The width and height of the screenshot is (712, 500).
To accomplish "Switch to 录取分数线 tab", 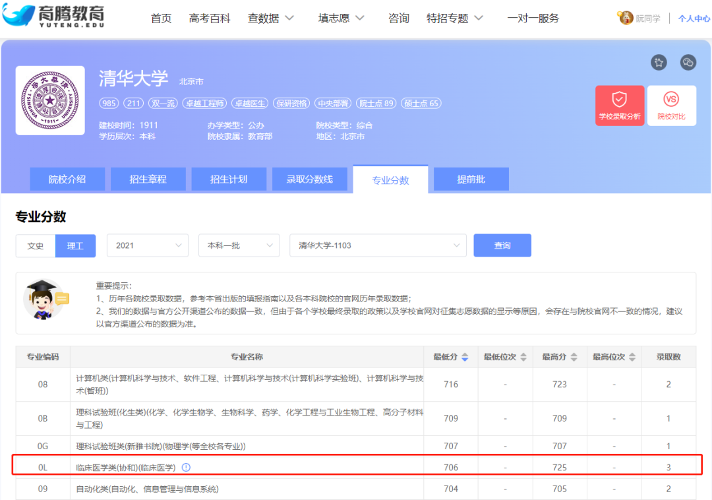I will [310, 179].
